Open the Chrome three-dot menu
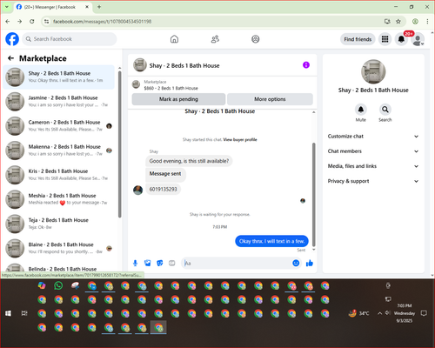The width and height of the screenshot is (435, 348). click(427, 22)
